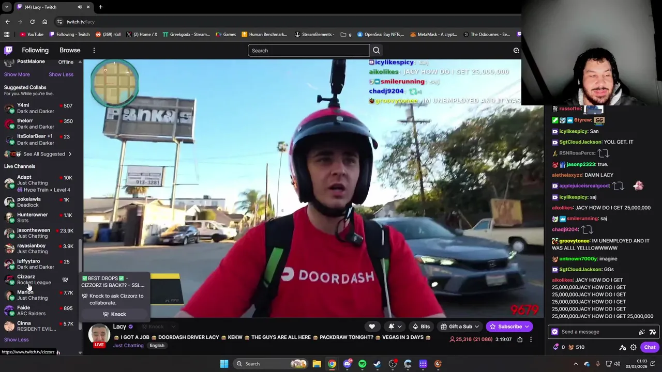Click the Knock button in Cizzorz popup
This screenshot has height=372, width=662.
(114, 314)
